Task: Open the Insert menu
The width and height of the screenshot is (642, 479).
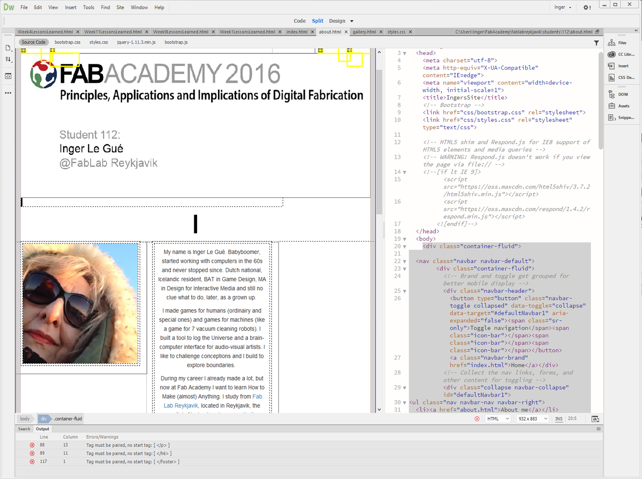Action: [x=70, y=7]
